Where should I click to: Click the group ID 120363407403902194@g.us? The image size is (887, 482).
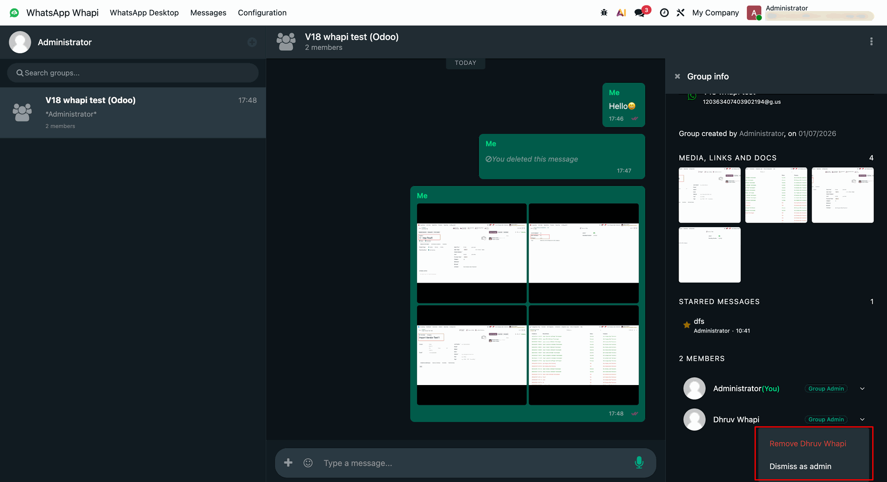point(741,102)
